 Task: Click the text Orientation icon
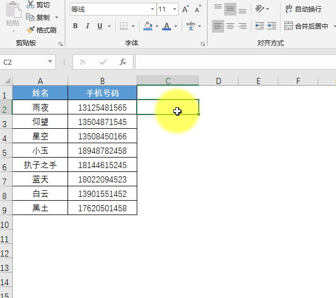coord(260,9)
